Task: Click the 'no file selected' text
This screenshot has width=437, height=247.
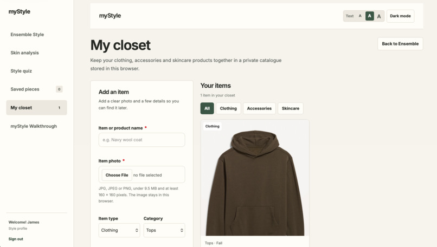Action: 147,175
